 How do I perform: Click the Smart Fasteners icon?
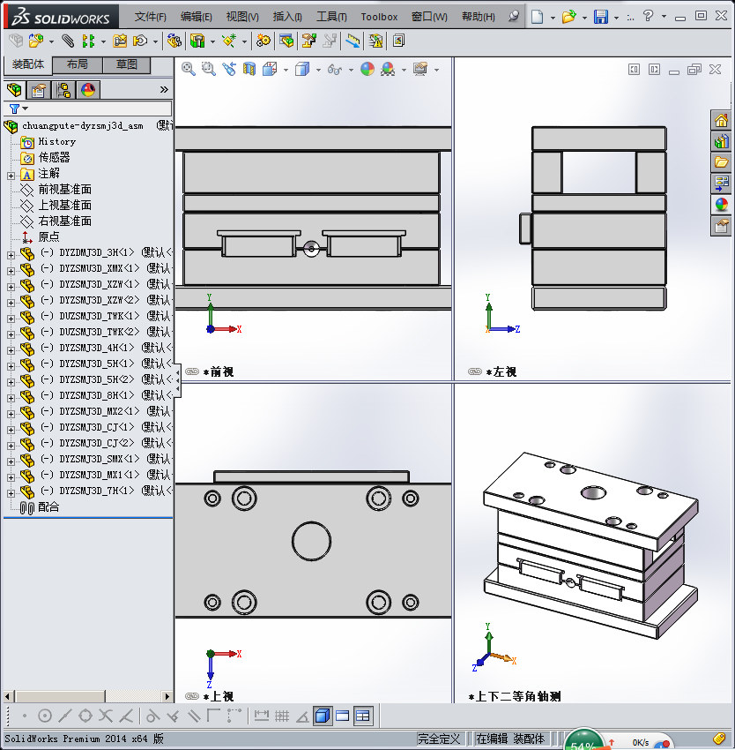coord(120,41)
